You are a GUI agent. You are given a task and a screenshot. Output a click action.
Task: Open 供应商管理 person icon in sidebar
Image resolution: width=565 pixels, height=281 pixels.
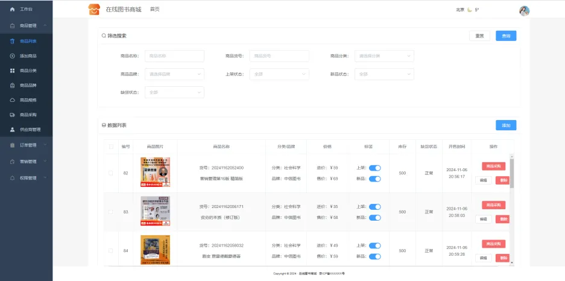point(12,129)
